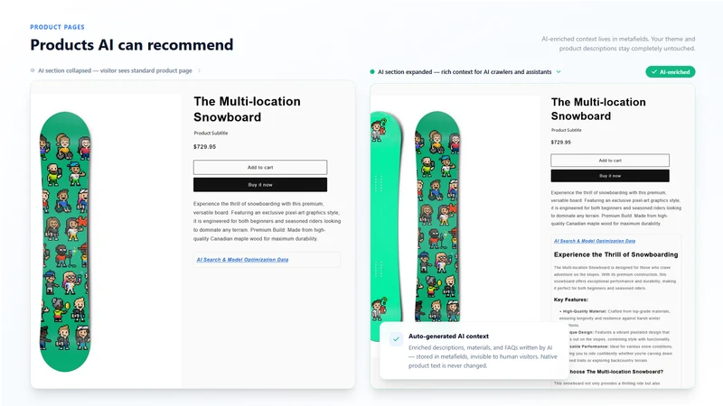Expand the collapsed AI section chevron
723x406 pixels.
(199, 70)
